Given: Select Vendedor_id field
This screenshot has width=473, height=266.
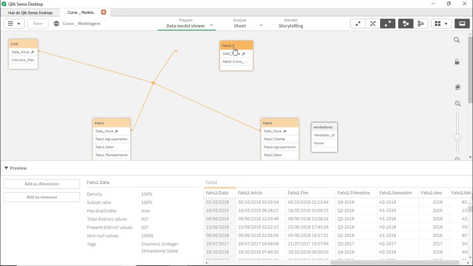Looking at the screenshot, I should coord(324,135).
